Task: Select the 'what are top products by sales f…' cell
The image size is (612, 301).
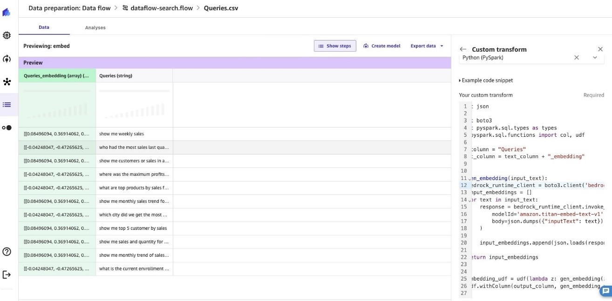Action: pyautogui.click(x=134, y=188)
